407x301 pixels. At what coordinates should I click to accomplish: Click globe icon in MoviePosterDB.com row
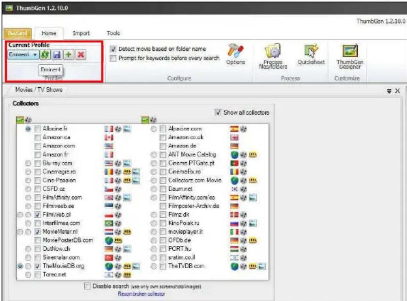(109, 240)
